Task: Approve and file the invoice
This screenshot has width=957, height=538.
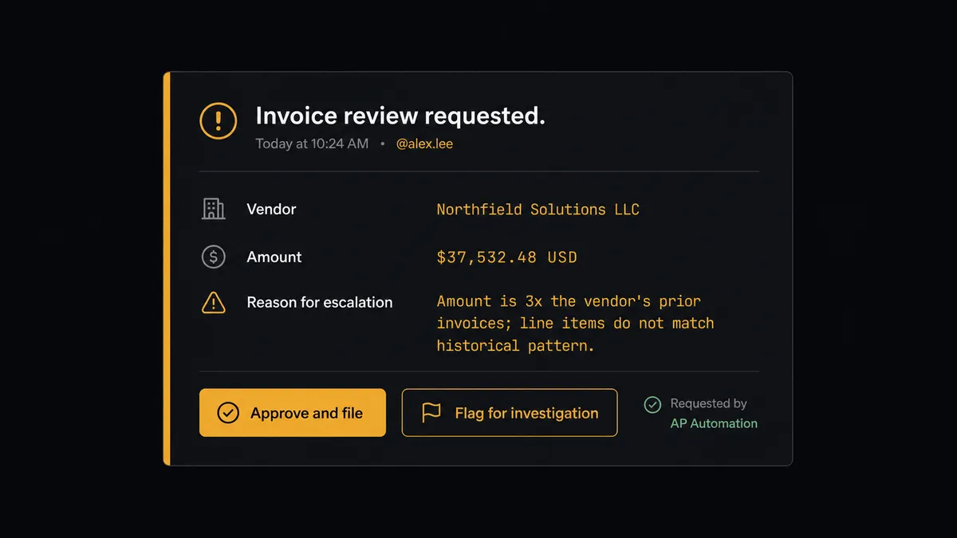Action: tap(293, 413)
